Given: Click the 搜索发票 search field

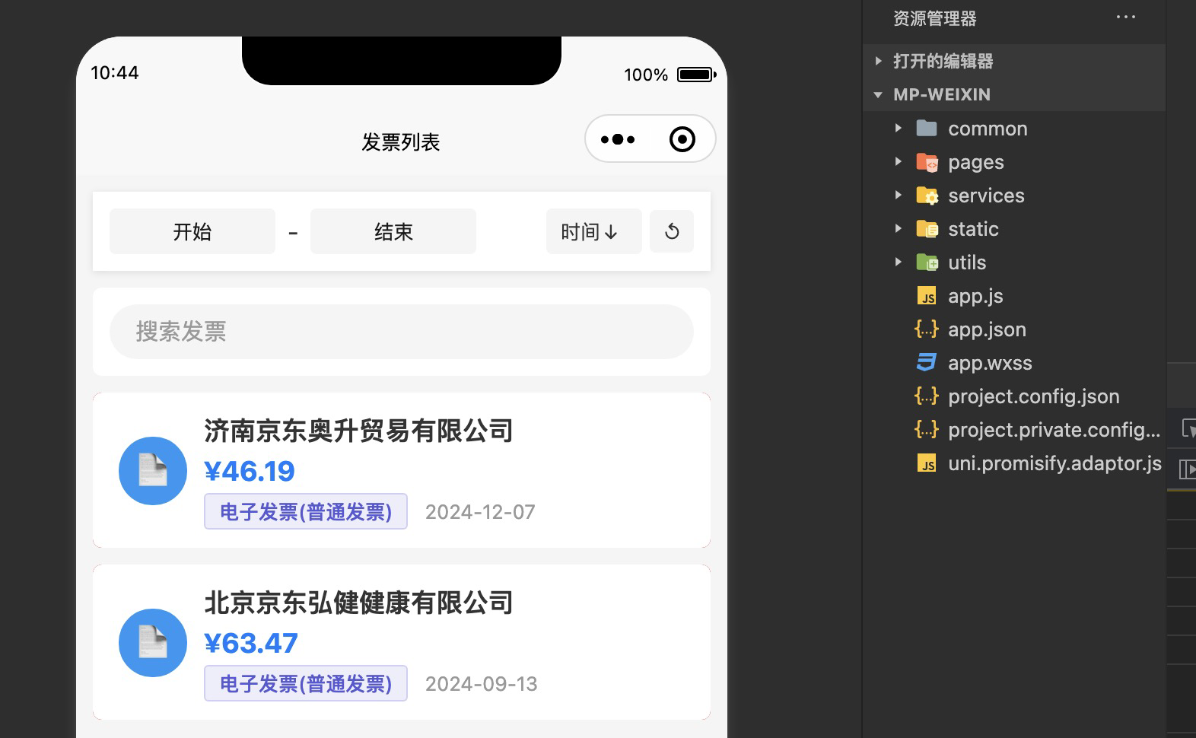Looking at the screenshot, I should pos(402,332).
